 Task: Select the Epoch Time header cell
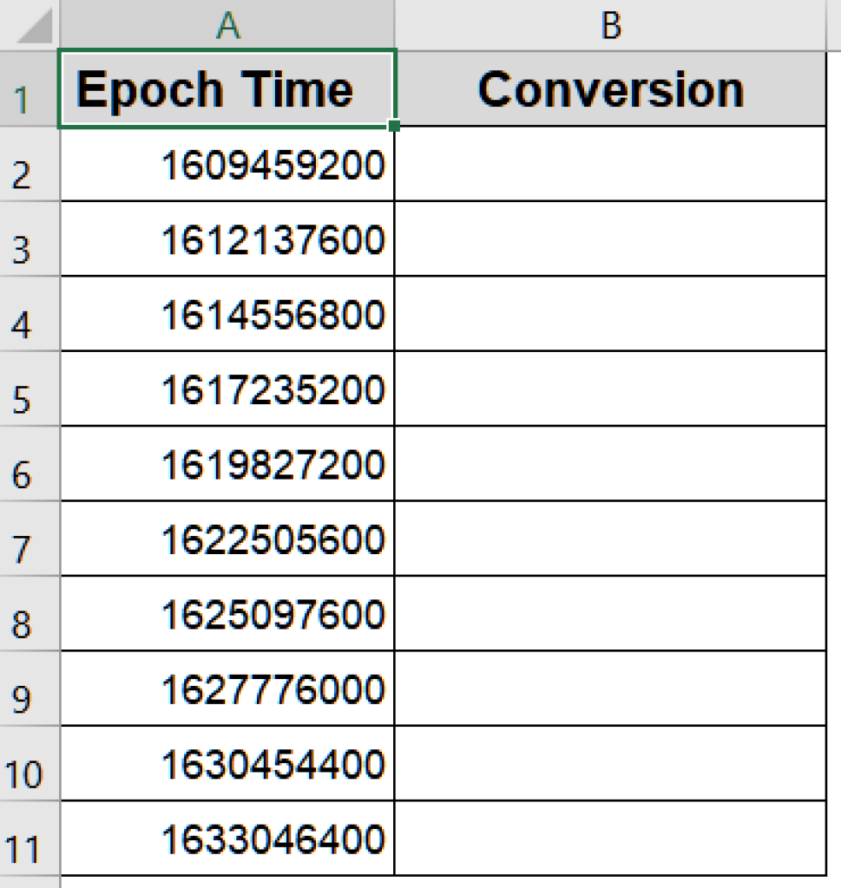click(x=227, y=89)
